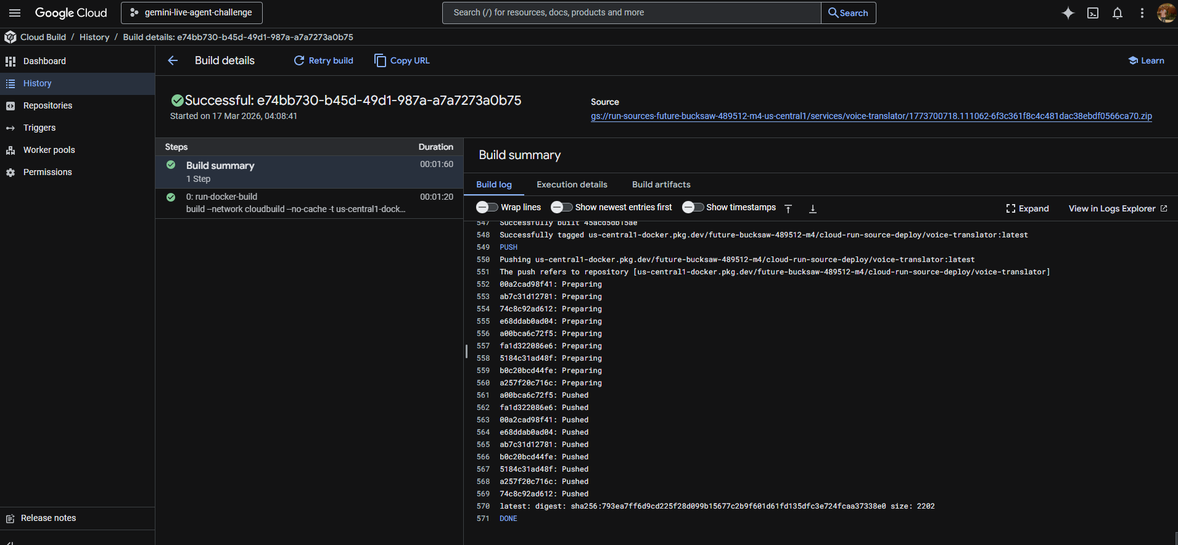Click the Steps column header
The image size is (1178, 545).
click(x=176, y=147)
